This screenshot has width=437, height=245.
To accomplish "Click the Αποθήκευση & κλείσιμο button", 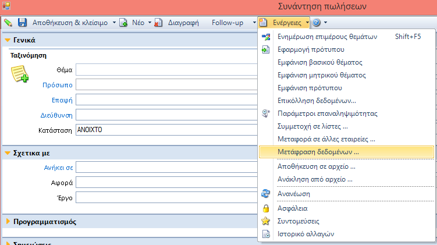I will click(x=70, y=23).
